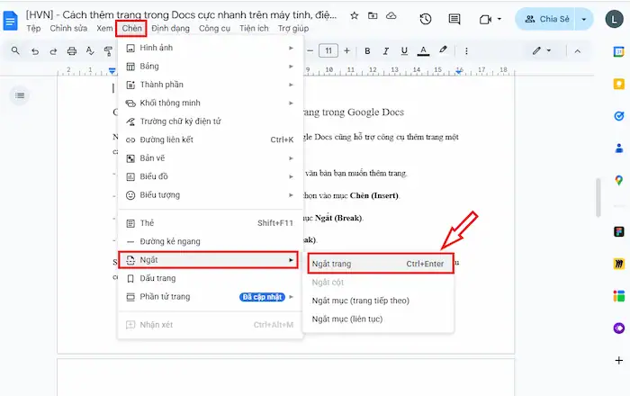630x396 pixels.
Task: Star the document with the star icon
Action: pos(355,16)
